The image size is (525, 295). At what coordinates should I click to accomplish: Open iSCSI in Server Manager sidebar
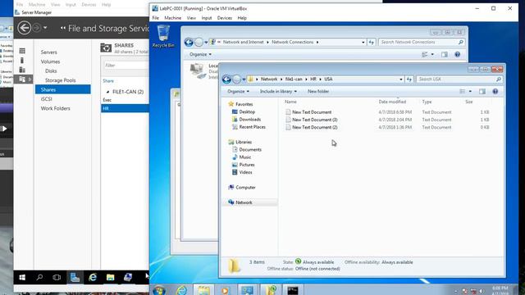[x=47, y=99]
